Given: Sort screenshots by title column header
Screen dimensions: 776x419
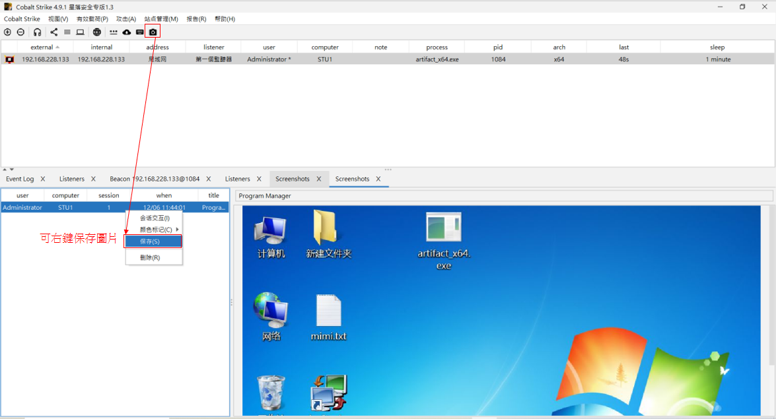Looking at the screenshot, I should coord(213,195).
